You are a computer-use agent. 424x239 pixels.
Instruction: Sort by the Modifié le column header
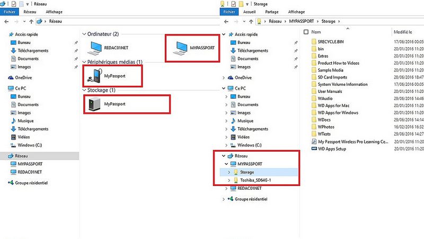click(403, 32)
